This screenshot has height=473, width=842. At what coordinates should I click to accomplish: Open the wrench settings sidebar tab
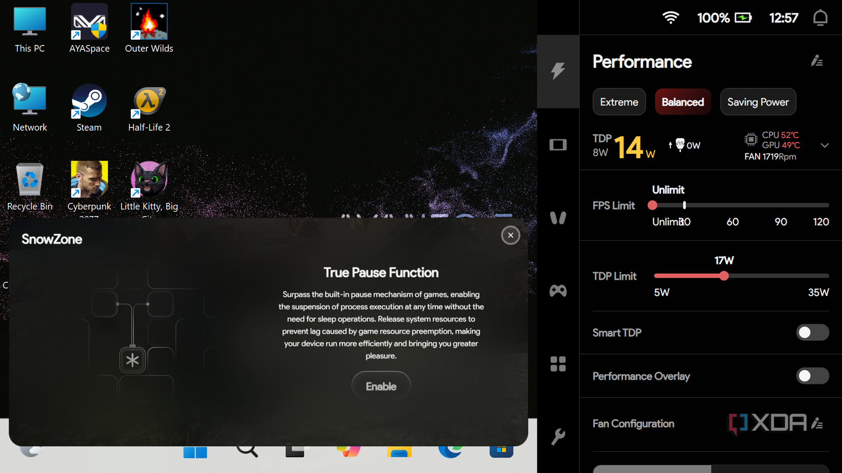click(558, 437)
